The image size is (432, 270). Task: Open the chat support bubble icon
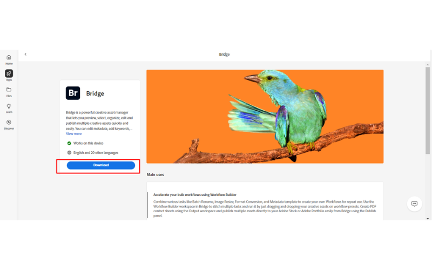(414, 204)
